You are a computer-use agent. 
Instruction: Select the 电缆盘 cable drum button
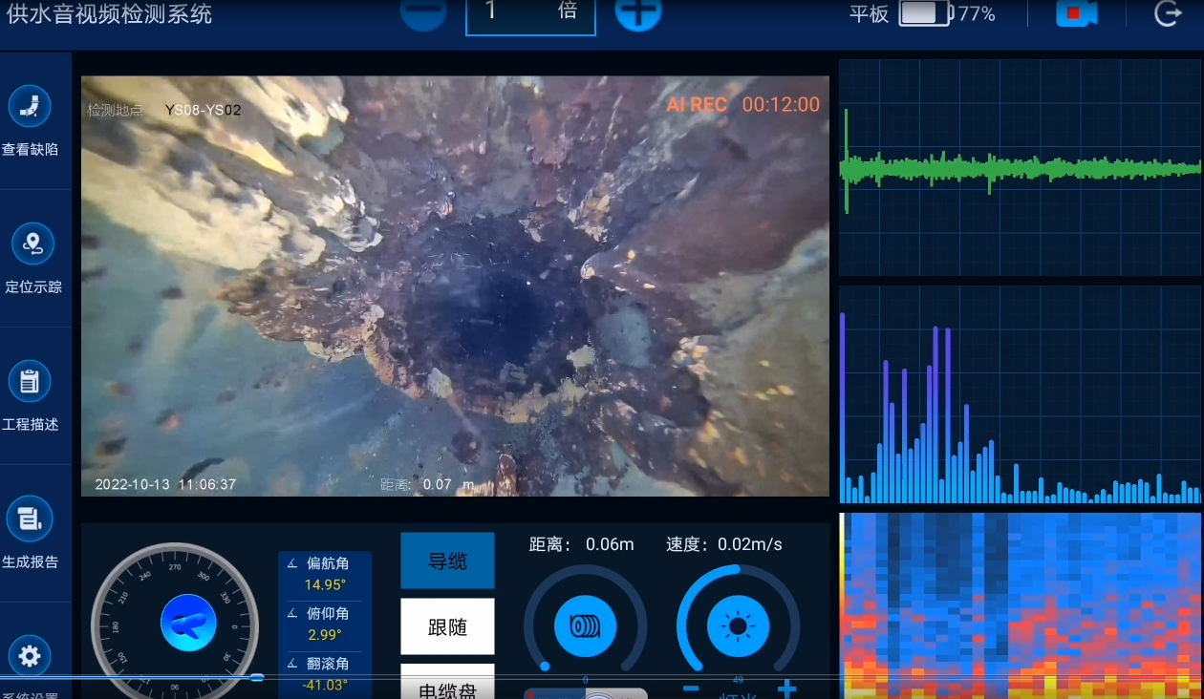click(447, 684)
